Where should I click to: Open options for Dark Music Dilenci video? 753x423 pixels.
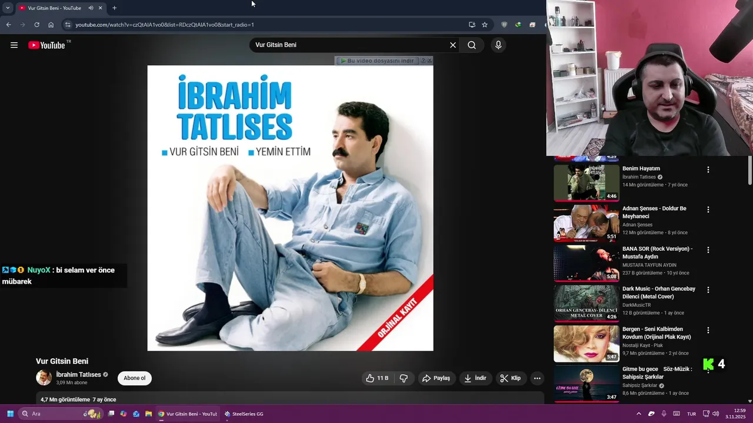pyautogui.click(x=708, y=290)
